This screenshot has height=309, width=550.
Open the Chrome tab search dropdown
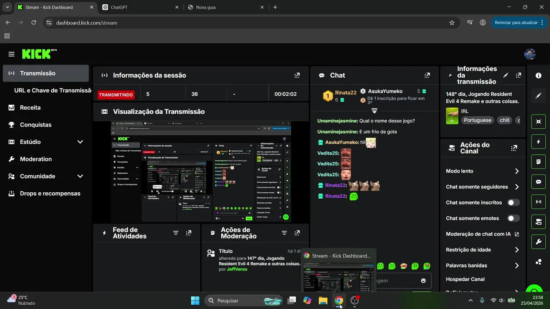(x=7, y=7)
